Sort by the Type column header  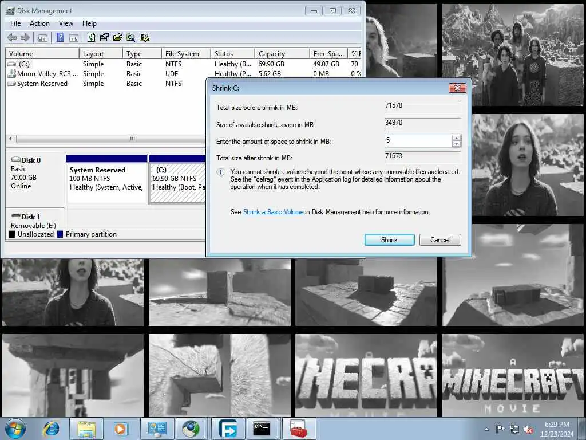pyautogui.click(x=142, y=53)
